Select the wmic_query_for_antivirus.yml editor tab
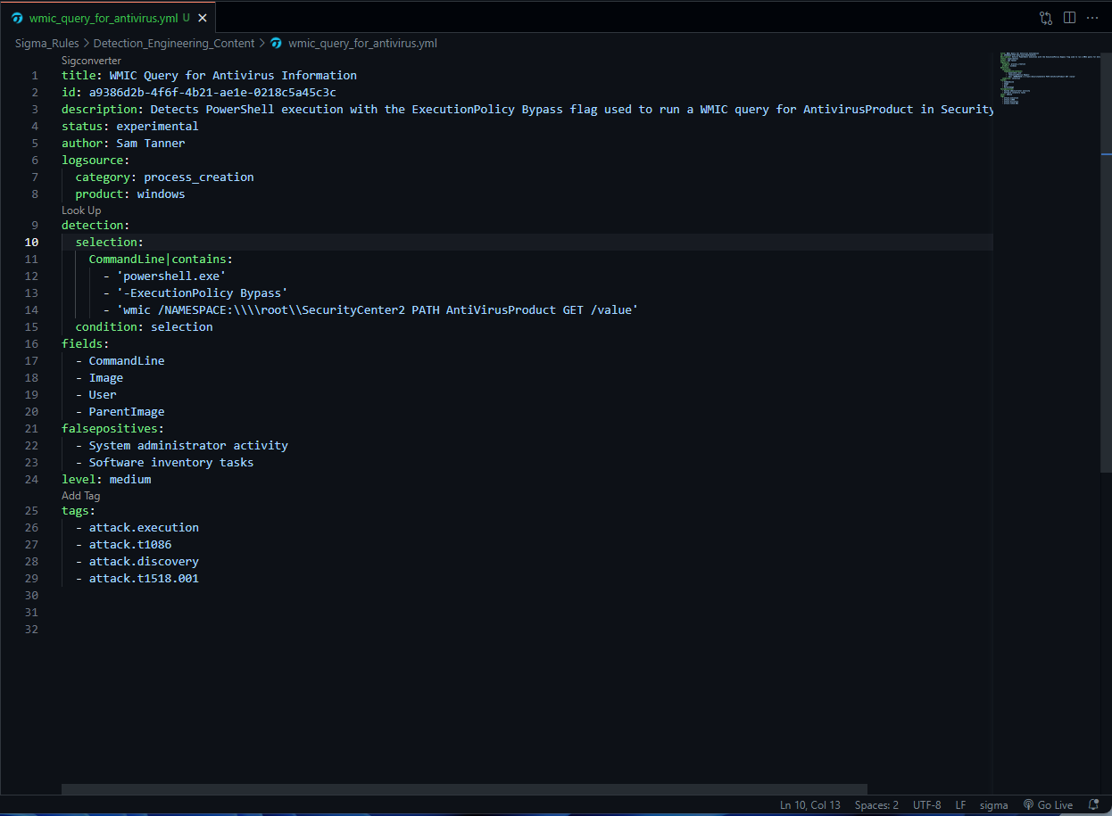This screenshot has width=1112, height=816. (103, 18)
